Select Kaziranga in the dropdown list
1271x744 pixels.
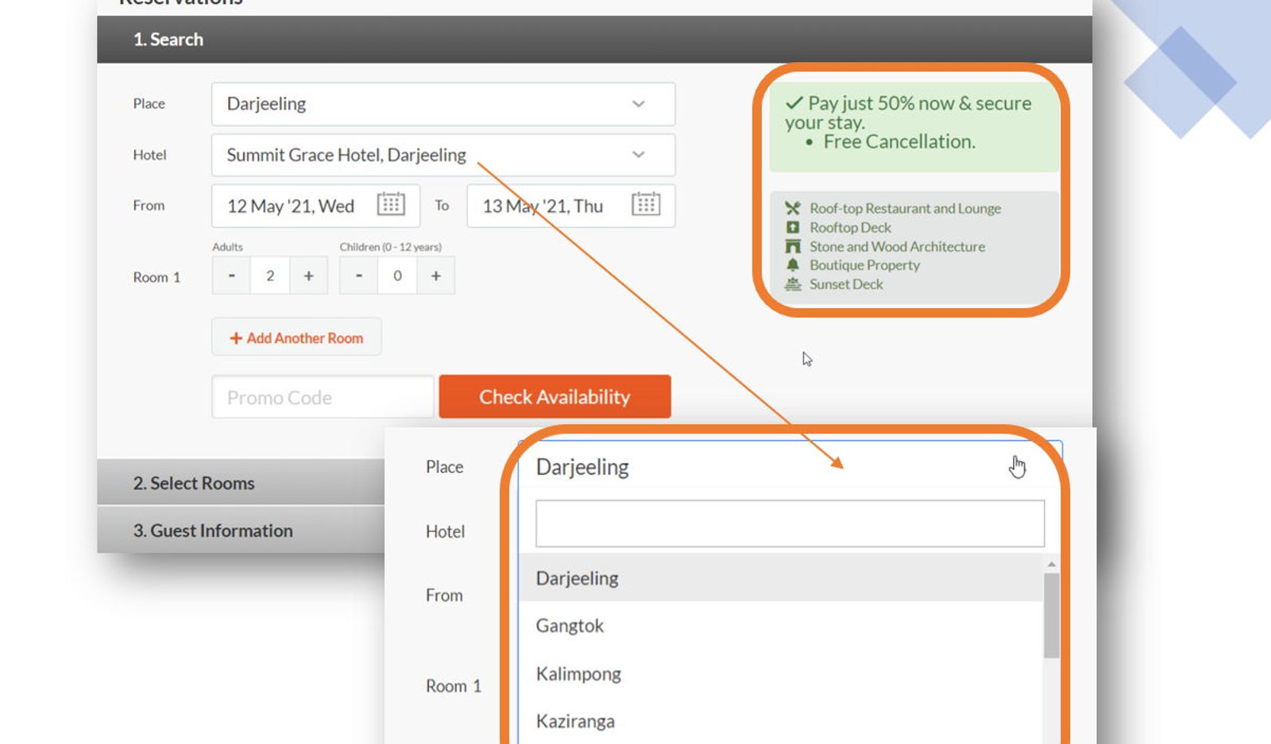pyautogui.click(x=780, y=721)
